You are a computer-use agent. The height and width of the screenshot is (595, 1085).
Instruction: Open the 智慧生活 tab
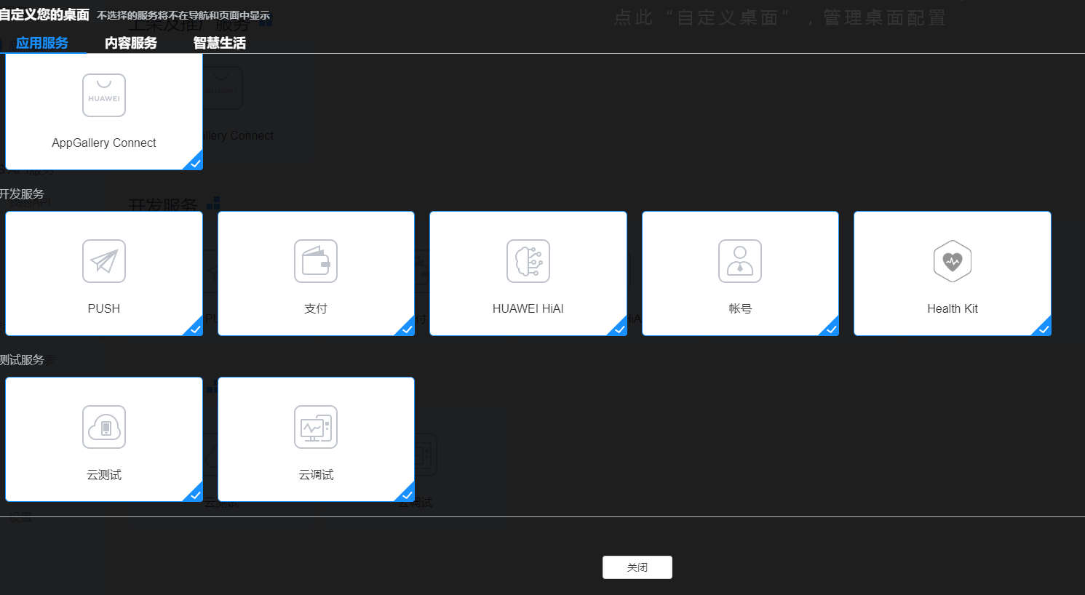tap(220, 43)
